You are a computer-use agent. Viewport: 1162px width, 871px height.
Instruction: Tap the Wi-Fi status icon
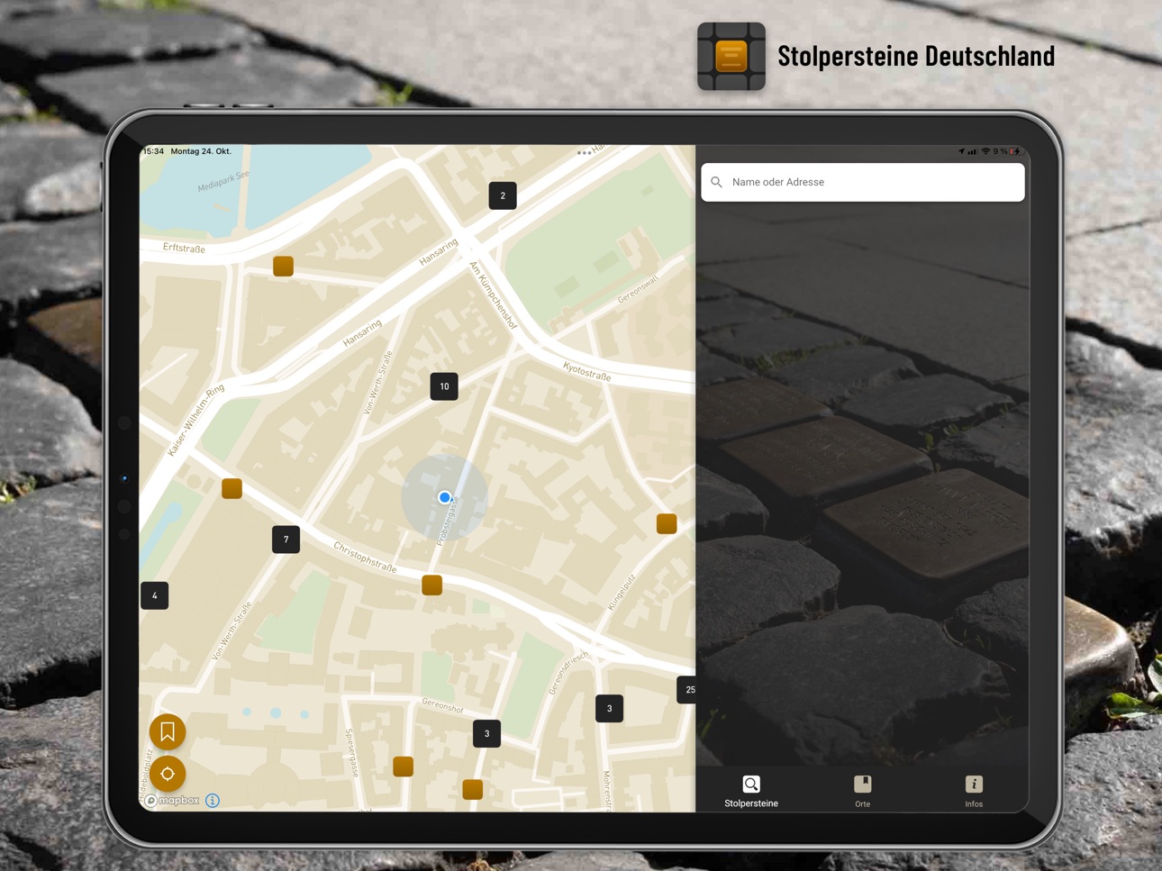pyautogui.click(x=985, y=151)
